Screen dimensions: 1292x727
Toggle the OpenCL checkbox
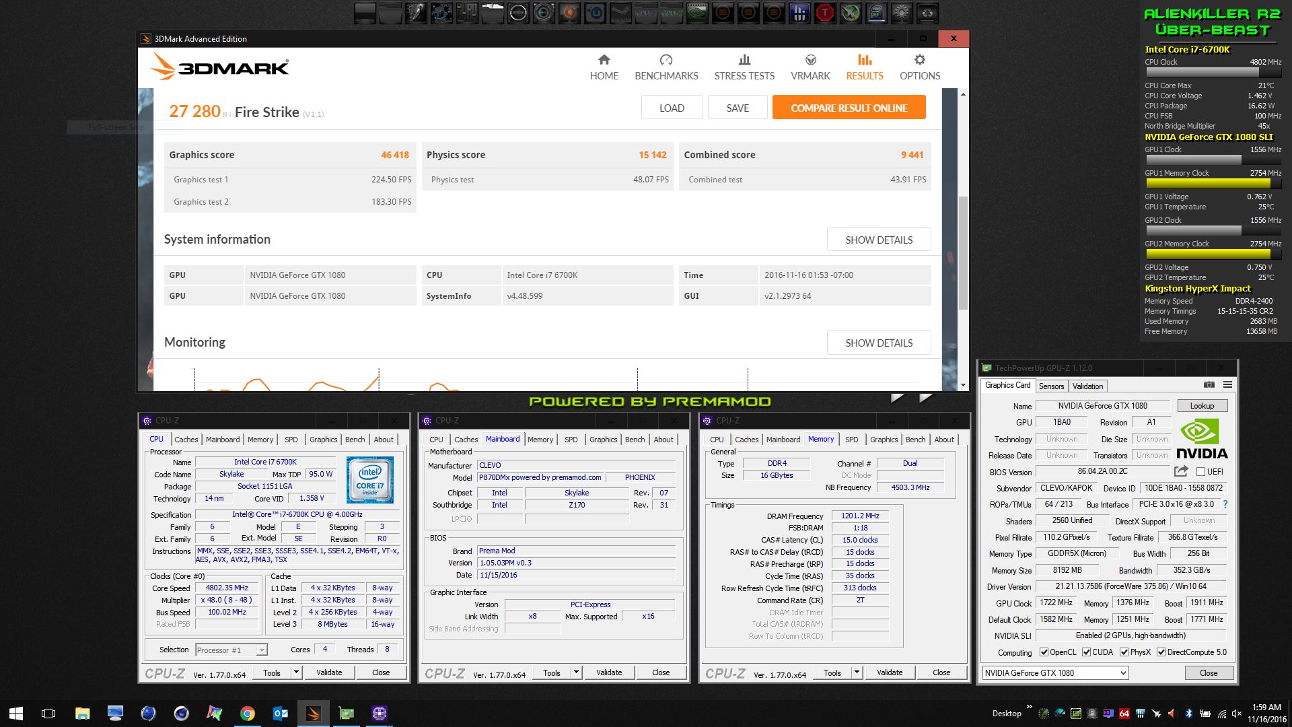point(1044,652)
